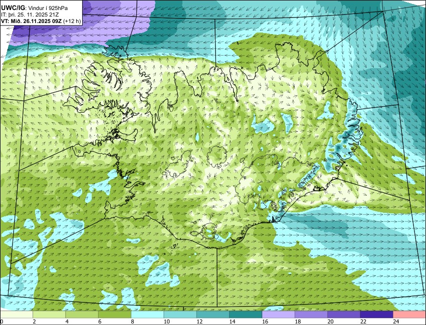Click the legend value label '2'

pyautogui.click(x=34, y=321)
